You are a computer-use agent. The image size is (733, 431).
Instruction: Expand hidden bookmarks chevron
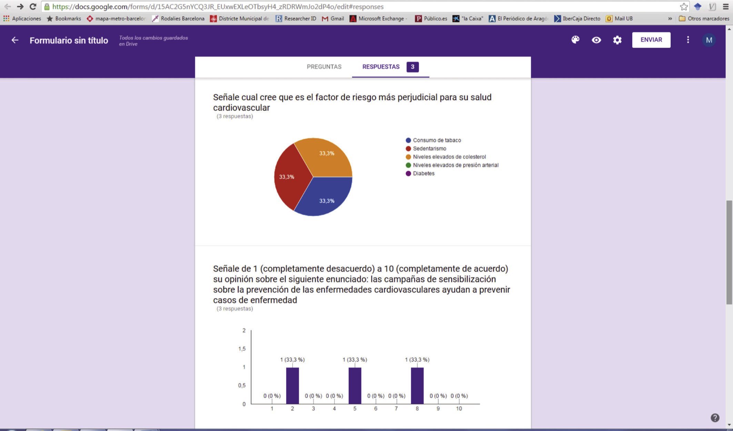670,19
